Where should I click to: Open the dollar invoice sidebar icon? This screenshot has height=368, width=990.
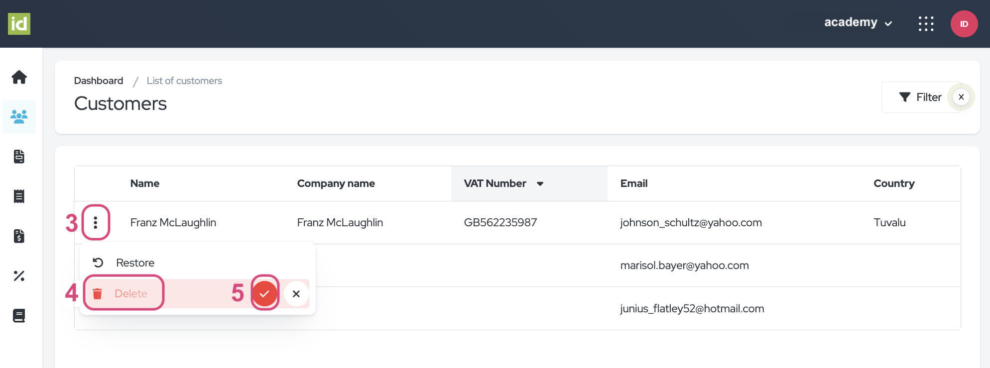19,236
